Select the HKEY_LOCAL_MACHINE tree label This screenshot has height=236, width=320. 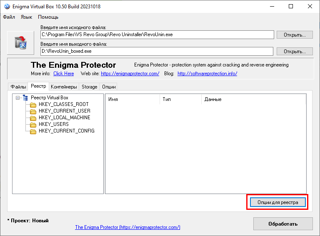point(65,118)
